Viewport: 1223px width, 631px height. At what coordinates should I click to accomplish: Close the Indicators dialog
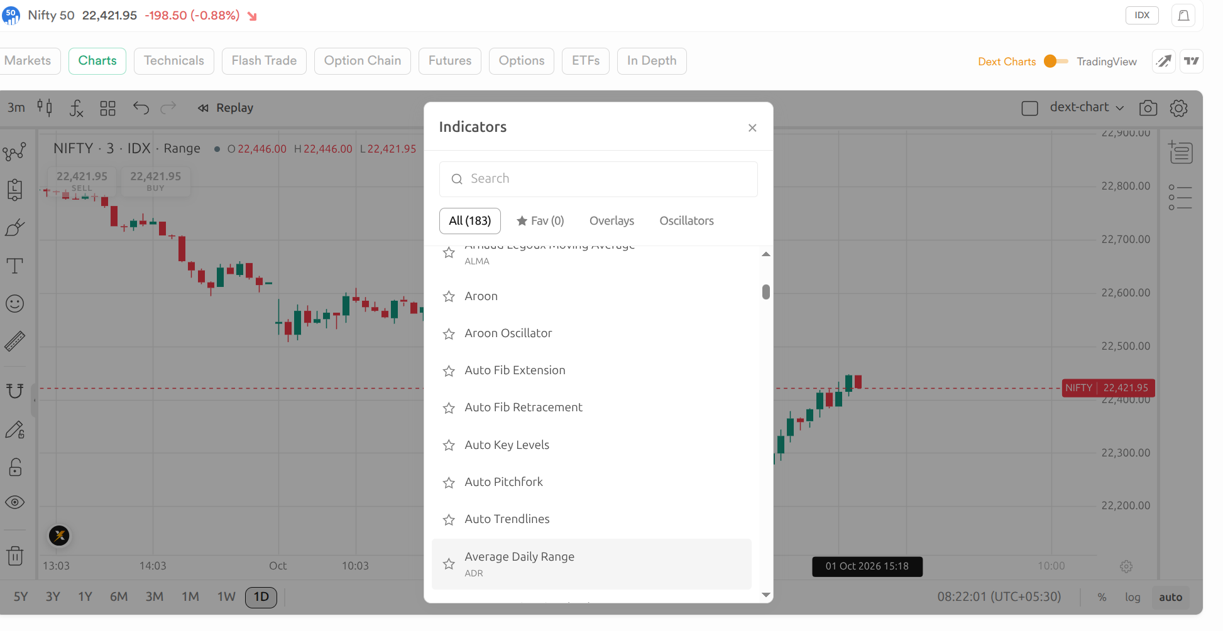point(752,128)
